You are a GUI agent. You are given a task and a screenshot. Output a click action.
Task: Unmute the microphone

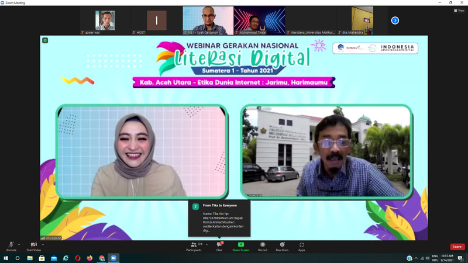point(11,245)
